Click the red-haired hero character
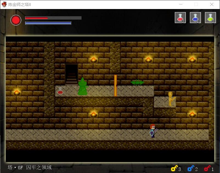The image size is (220, 173). click(153, 131)
